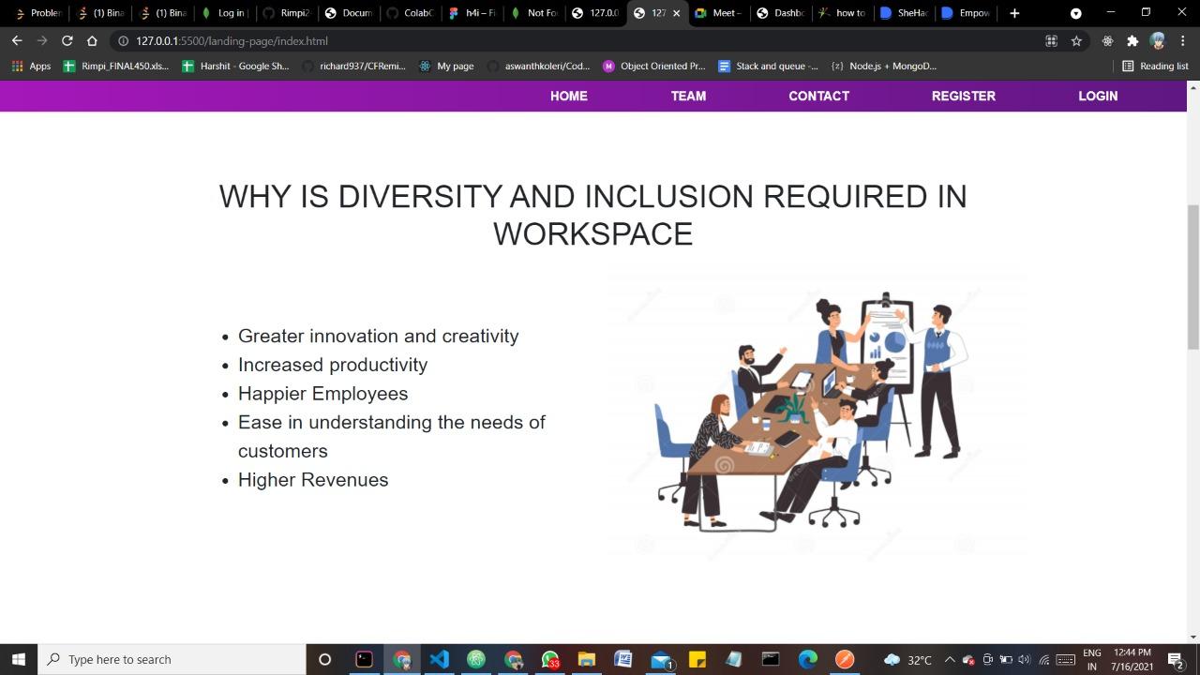Open the aswanthkoleri/Cod... bookmark
1200x675 pixels.
pyautogui.click(x=538, y=66)
